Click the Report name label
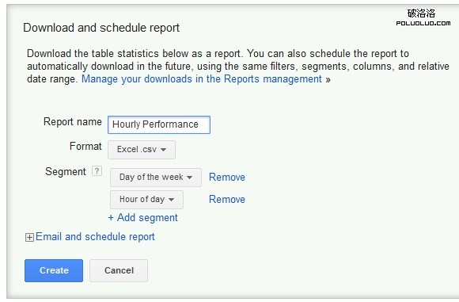Image resolution: width=459 pixels, height=302 pixels. 73,122
